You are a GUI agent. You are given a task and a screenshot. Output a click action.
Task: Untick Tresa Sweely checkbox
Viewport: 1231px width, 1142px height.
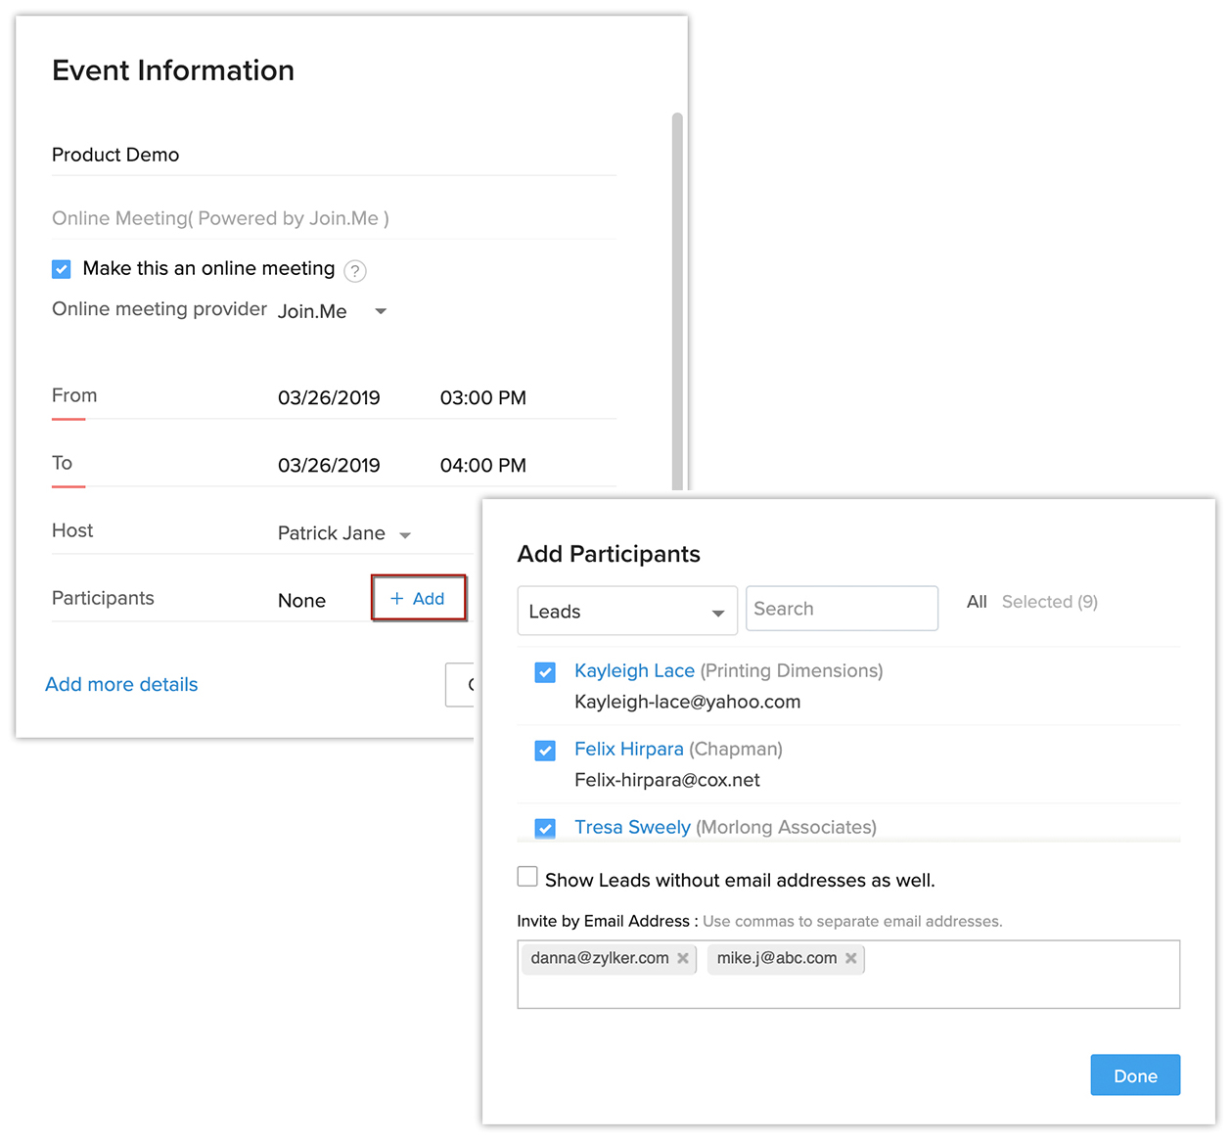point(545,828)
